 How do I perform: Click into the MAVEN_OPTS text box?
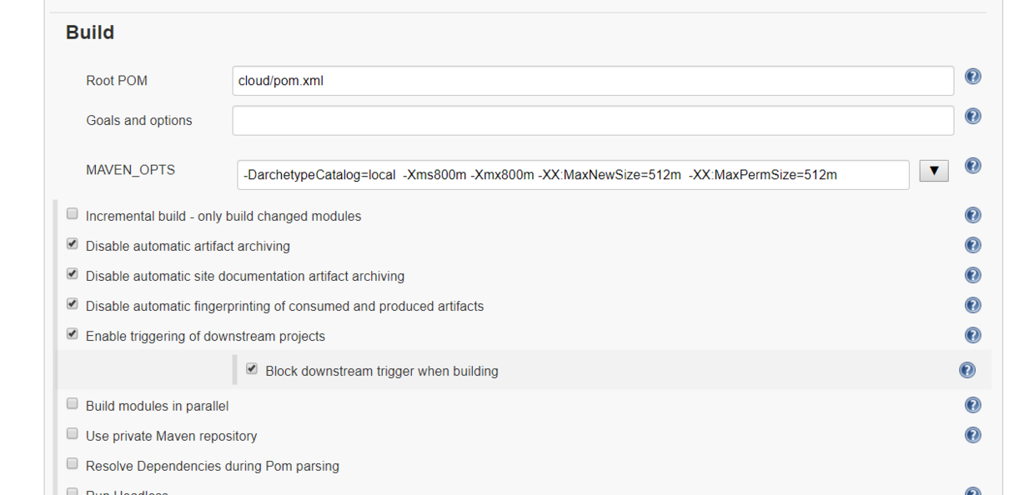pyautogui.click(x=572, y=175)
